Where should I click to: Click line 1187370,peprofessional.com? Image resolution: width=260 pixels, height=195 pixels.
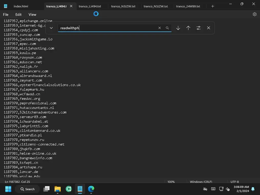click(30, 103)
